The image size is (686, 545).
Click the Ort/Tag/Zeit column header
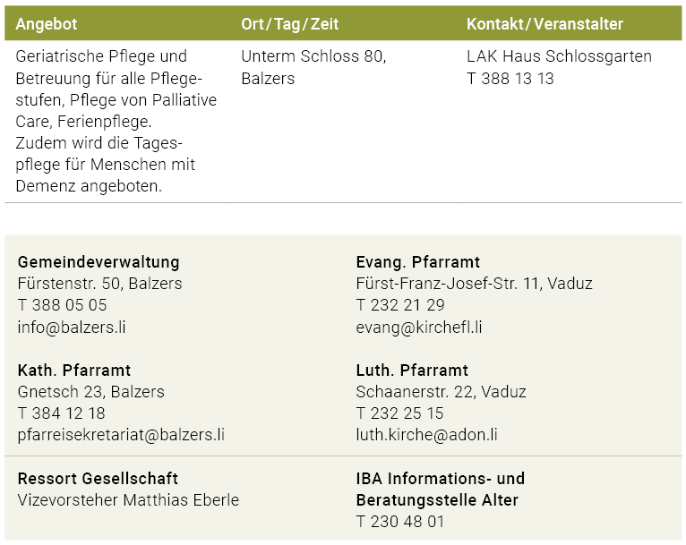coord(289,24)
